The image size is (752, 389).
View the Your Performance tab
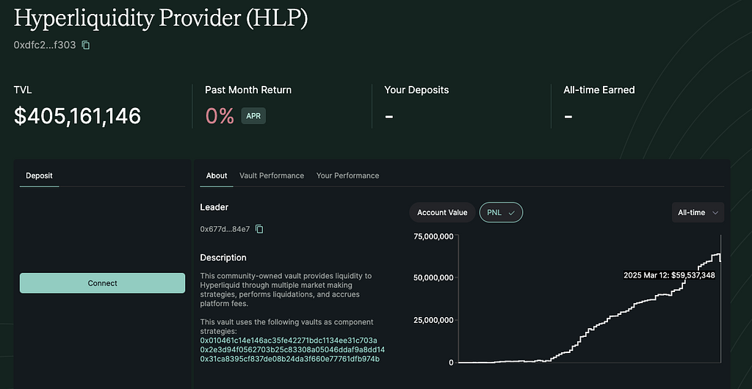tap(347, 175)
